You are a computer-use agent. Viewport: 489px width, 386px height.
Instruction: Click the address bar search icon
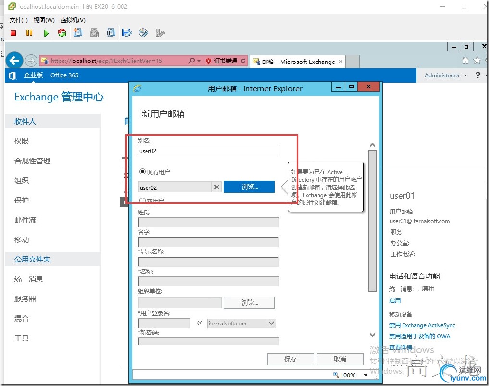[192, 61]
